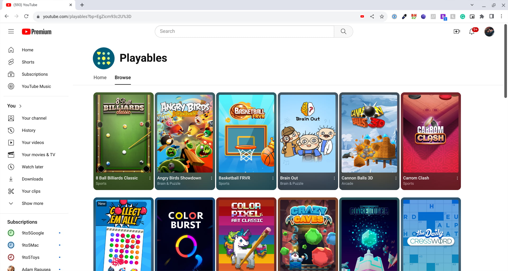Open the Shorts section from the sidebar
The width and height of the screenshot is (508, 271).
coord(28,62)
